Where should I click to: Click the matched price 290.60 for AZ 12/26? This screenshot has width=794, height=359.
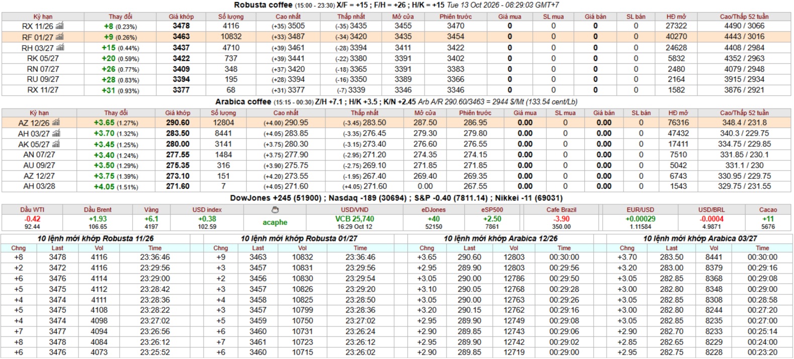[x=178, y=123]
